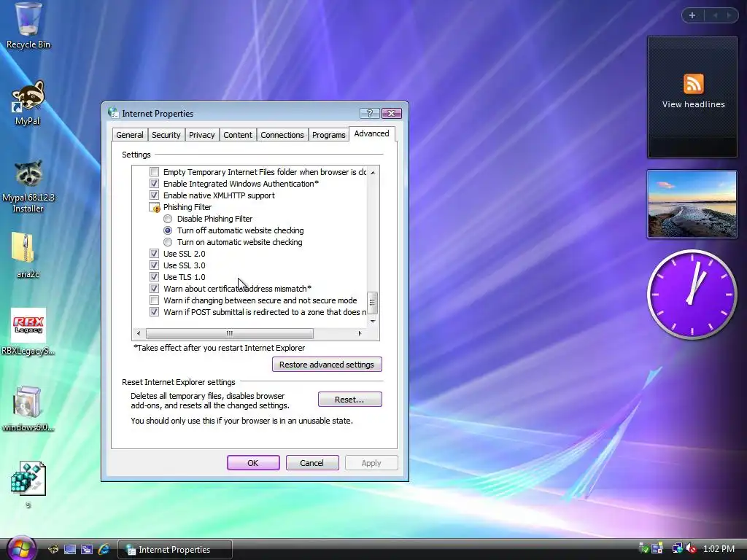Click the plus button to add sidebar gadgets
Screen dimensions: 747x560
pyautogui.click(x=692, y=15)
